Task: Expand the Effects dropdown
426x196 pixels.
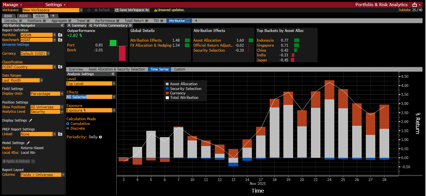Action: pyautogui.click(x=114, y=97)
